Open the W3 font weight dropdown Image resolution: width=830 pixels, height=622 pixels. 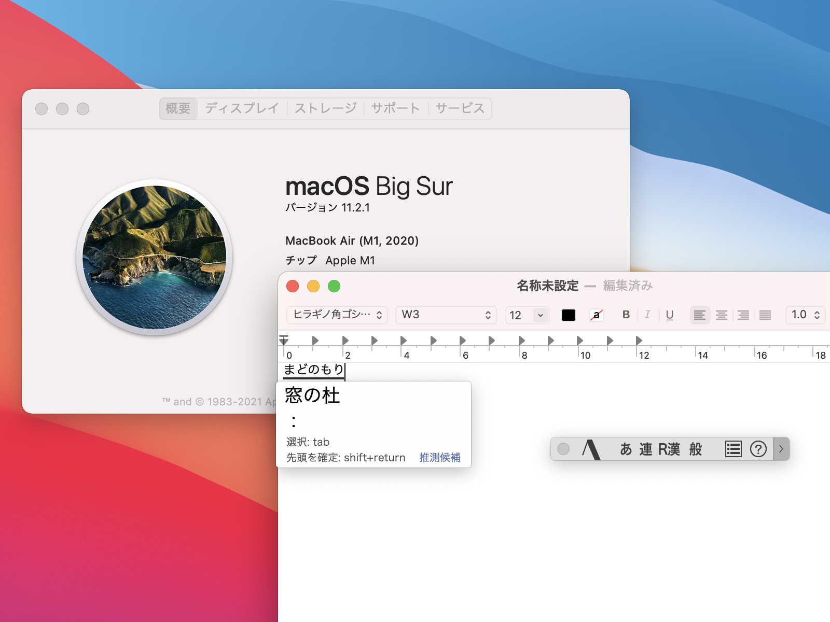pos(446,315)
